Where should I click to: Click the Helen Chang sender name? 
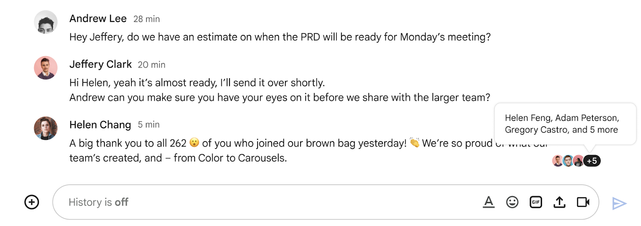100,125
